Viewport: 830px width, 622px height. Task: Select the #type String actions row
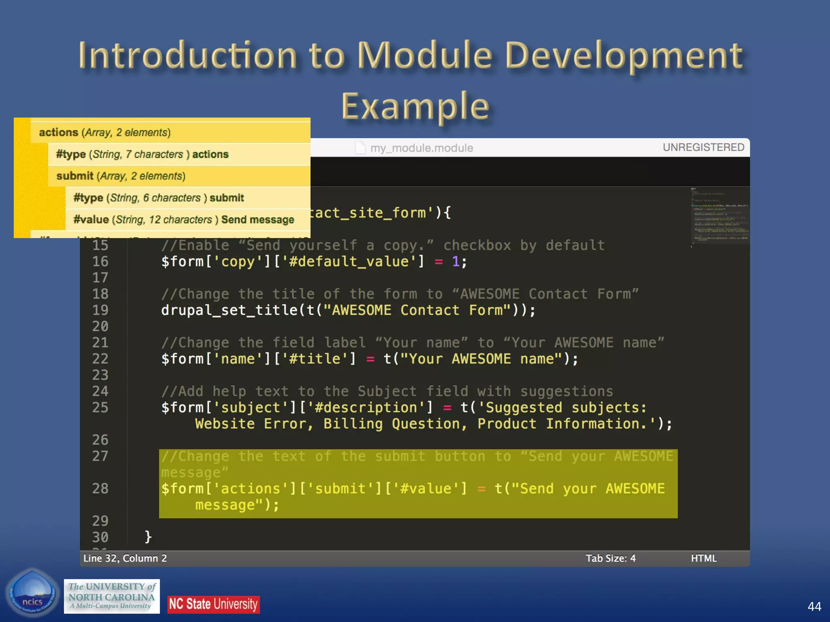[x=142, y=154]
